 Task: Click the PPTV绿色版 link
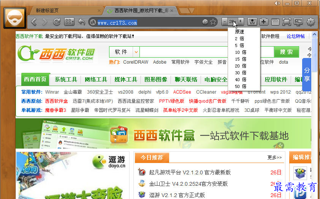(172, 101)
